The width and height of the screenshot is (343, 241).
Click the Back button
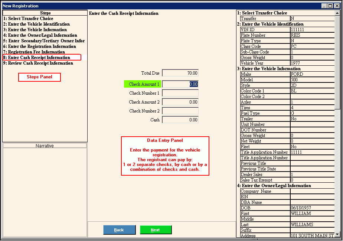coord(119,230)
